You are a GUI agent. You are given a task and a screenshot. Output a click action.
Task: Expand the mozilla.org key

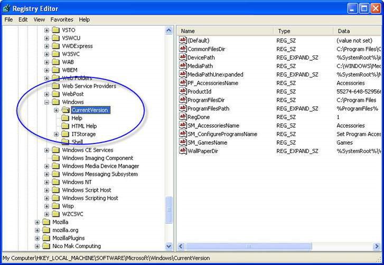37,230
